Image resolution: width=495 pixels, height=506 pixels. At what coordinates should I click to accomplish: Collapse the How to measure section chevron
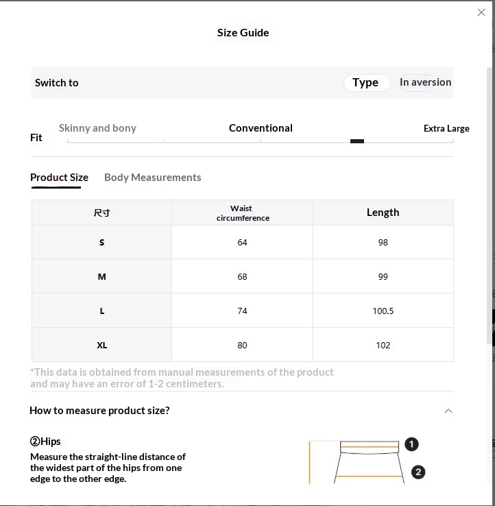(x=448, y=411)
